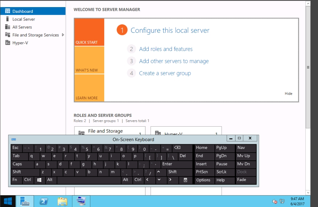Toggle the right Ctrl key
Viewport: 318px width, 207px height.
pyautogui.click(x=138, y=180)
